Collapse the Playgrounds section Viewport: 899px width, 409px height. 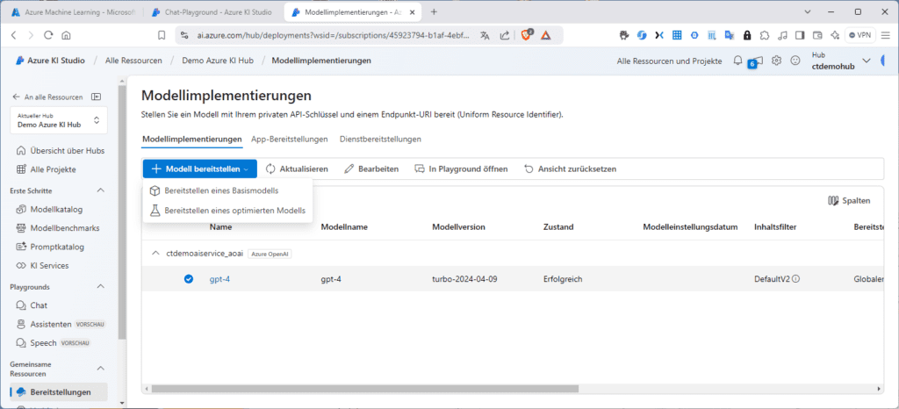point(100,286)
